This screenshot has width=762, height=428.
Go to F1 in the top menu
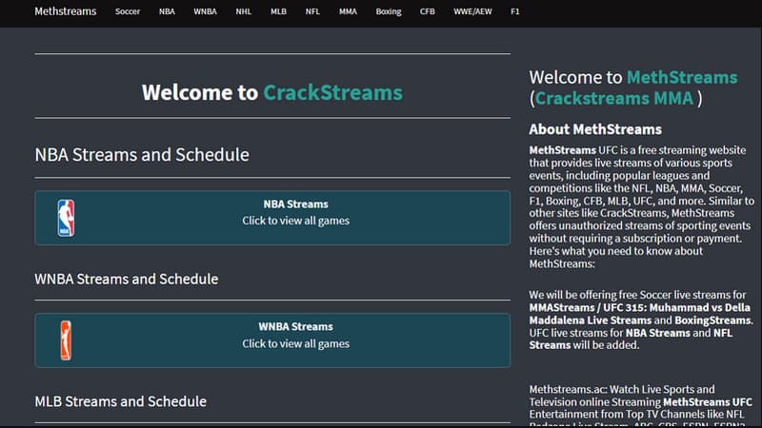(x=515, y=12)
